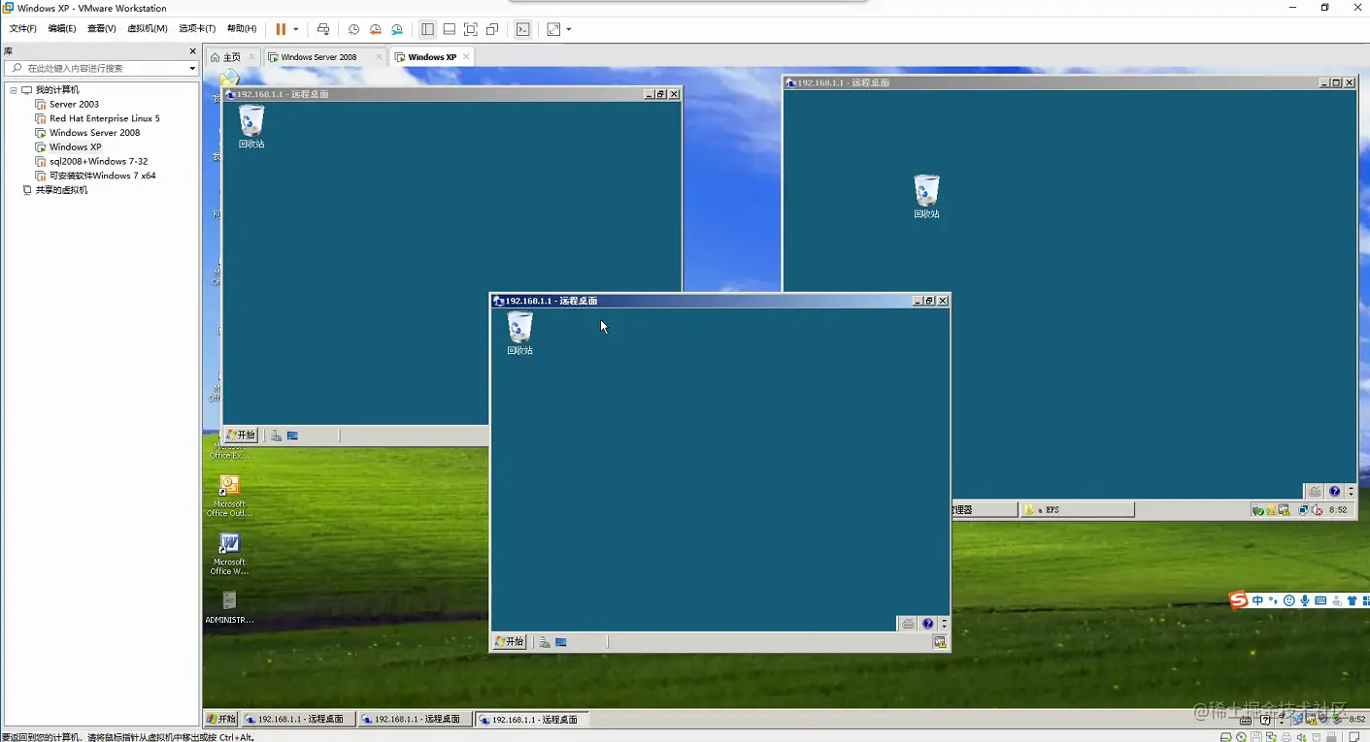
Task: Select 可安装软件Windows 7 x64 VM
Action: pyautogui.click(x=102, y=176)
